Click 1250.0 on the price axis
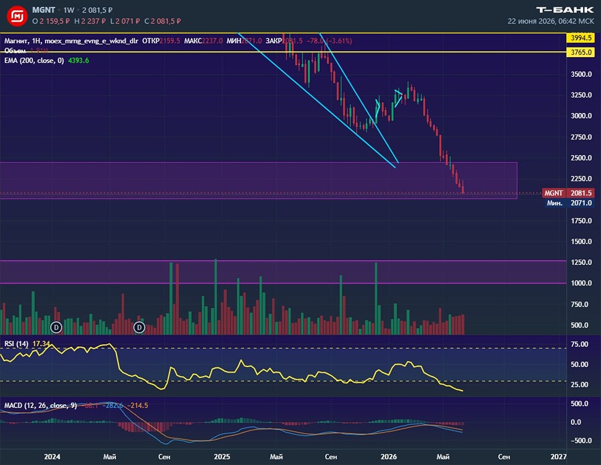 pyautogui.click(x=581, y=263)
